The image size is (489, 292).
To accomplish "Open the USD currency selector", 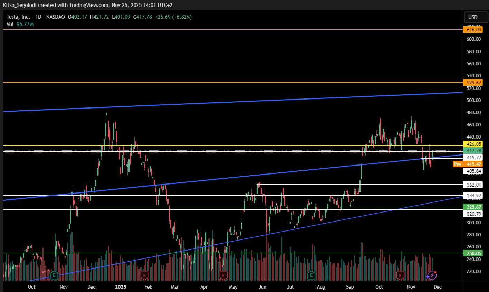I will tap(473, 17).
